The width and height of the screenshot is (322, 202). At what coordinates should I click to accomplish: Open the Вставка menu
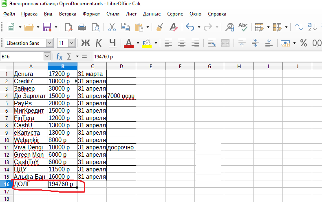pos(68,14)
